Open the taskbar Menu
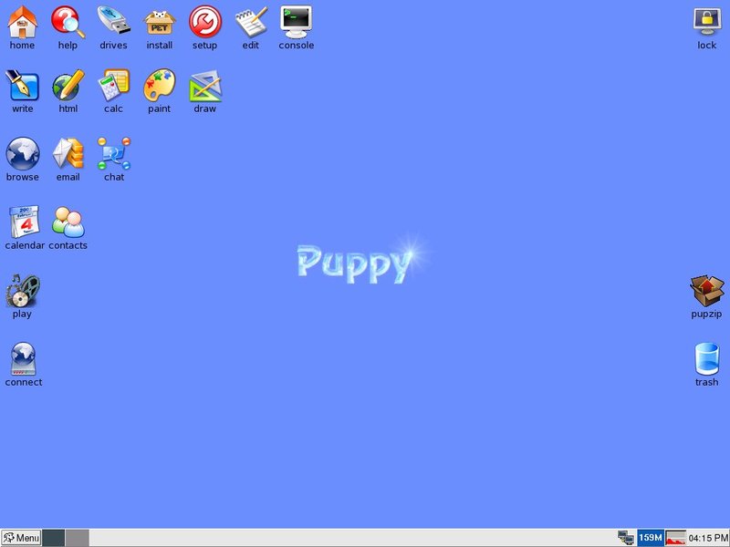Viewport: 730px width, 547px height. point(23,537)
